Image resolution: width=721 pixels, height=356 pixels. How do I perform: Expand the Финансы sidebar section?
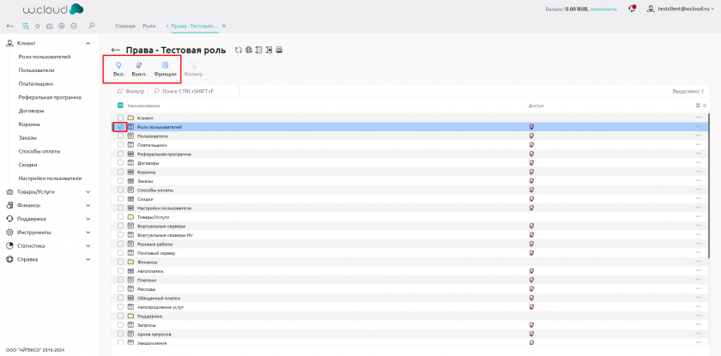click(x=88, y=205)
